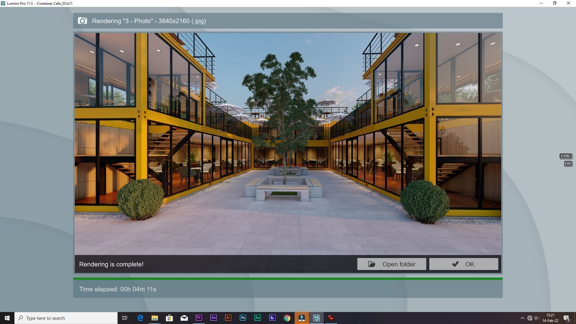Click the taskbar search box
576x324 pixels.
coord(66,318)
